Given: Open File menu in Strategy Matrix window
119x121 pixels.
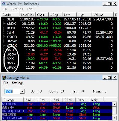Looking at the screenshot, I should 6,83.
